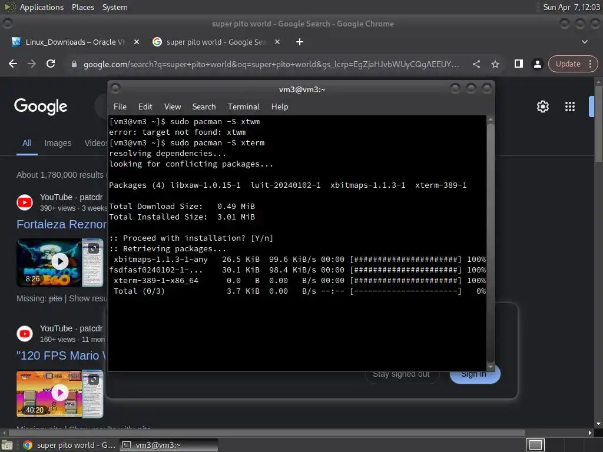Open the Terminal menu in terminal

click(243, 107)
